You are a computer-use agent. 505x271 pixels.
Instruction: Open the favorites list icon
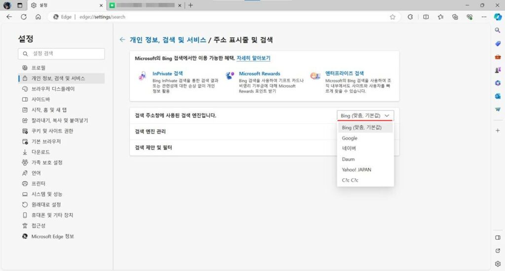coord(440,17)
